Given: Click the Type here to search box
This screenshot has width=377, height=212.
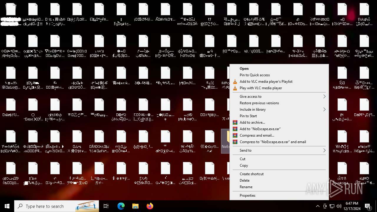Looking at the screenshot, I should coord(57,206).
